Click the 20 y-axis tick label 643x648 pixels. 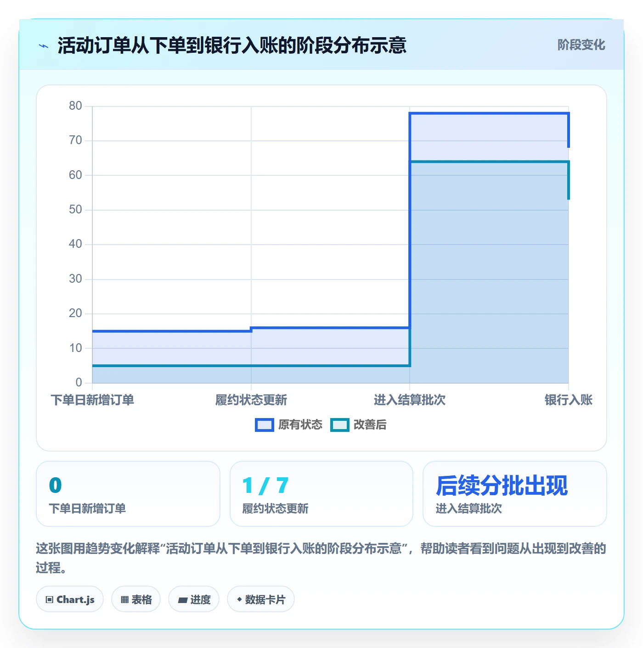75,313
